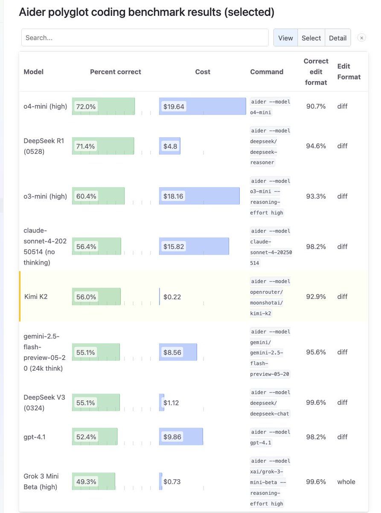Click the aider --model gpt-4.1 command
381x513 pixels.
pyautogui.click(x=270, y=437)
